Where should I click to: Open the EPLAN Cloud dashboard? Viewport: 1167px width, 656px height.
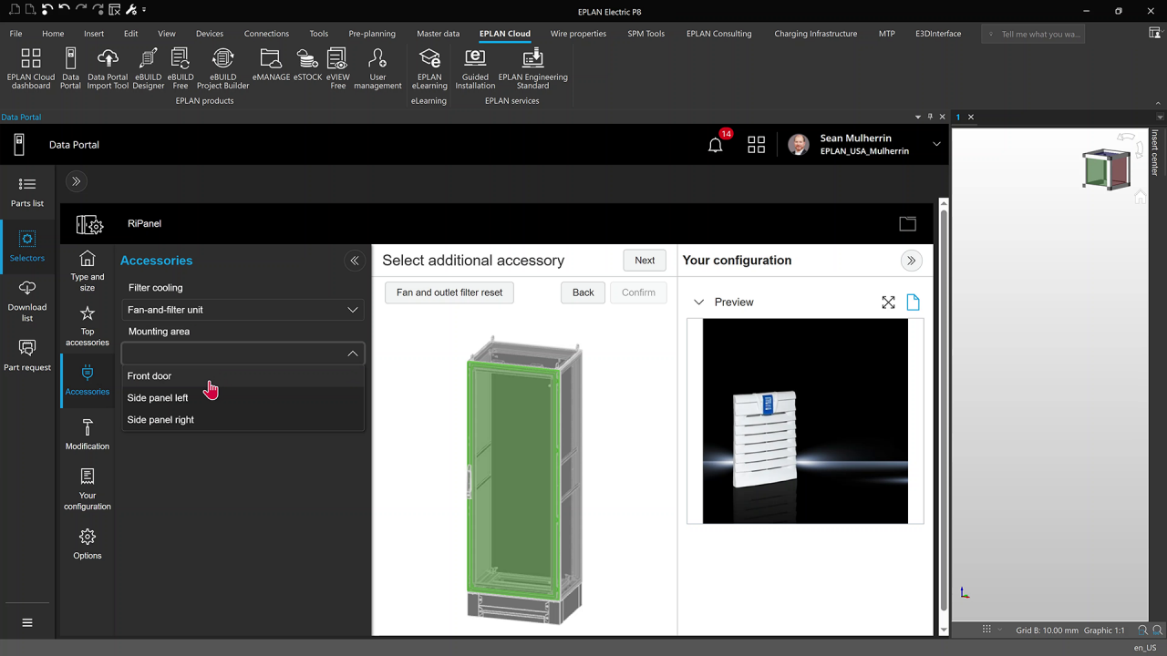coord(31,69)
